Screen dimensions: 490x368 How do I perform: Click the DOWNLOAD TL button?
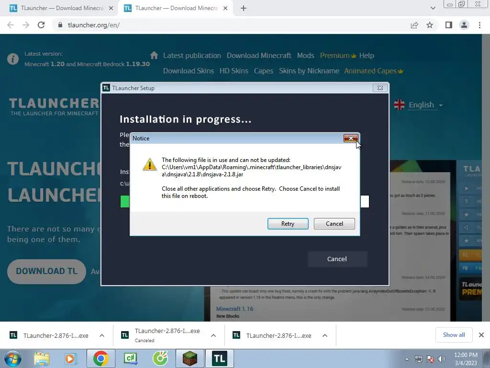[x=46, y=271]
